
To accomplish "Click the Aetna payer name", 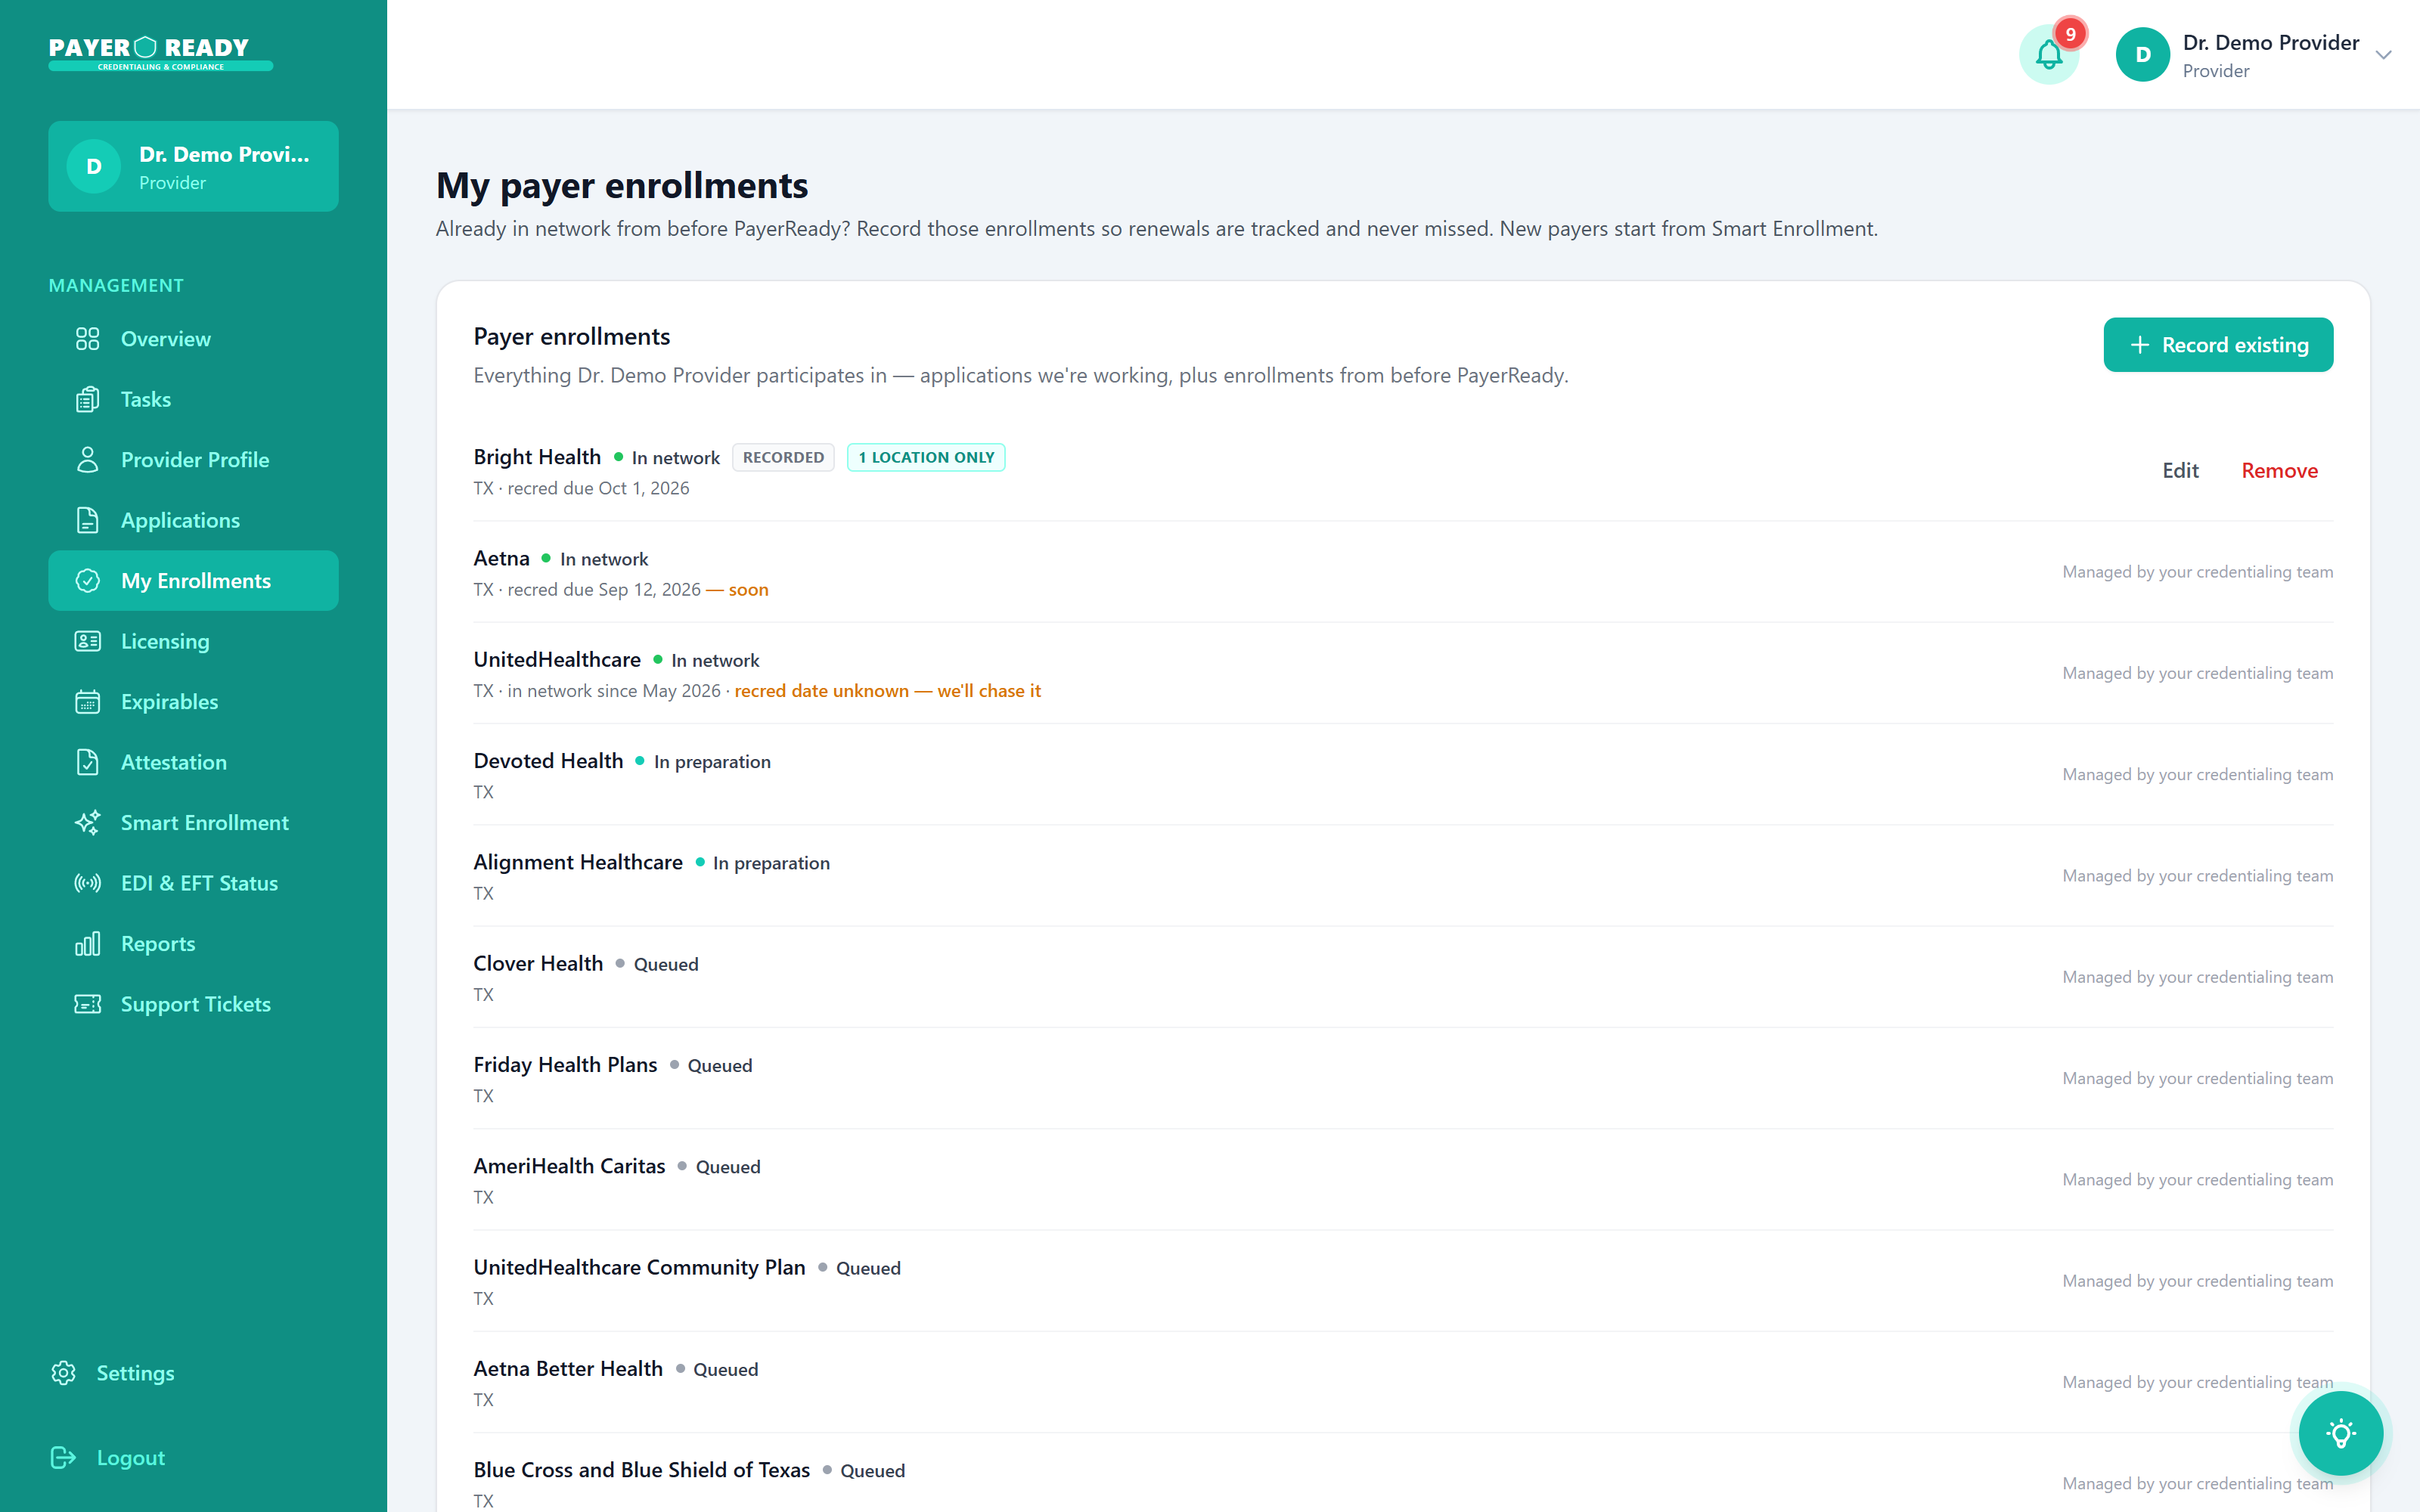I will tap(501, 558).
